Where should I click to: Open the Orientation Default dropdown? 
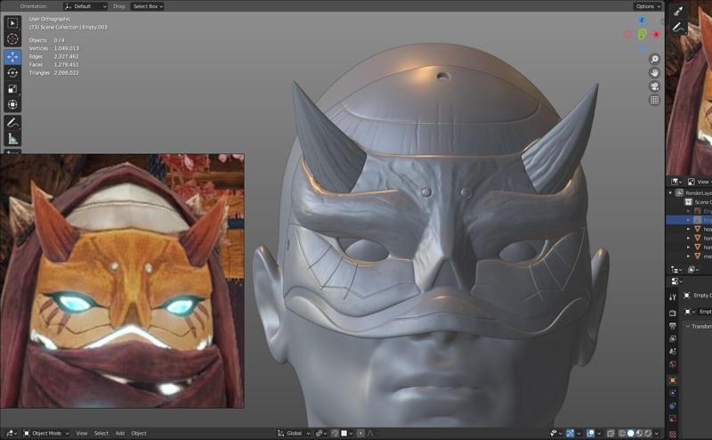point(85,6)
